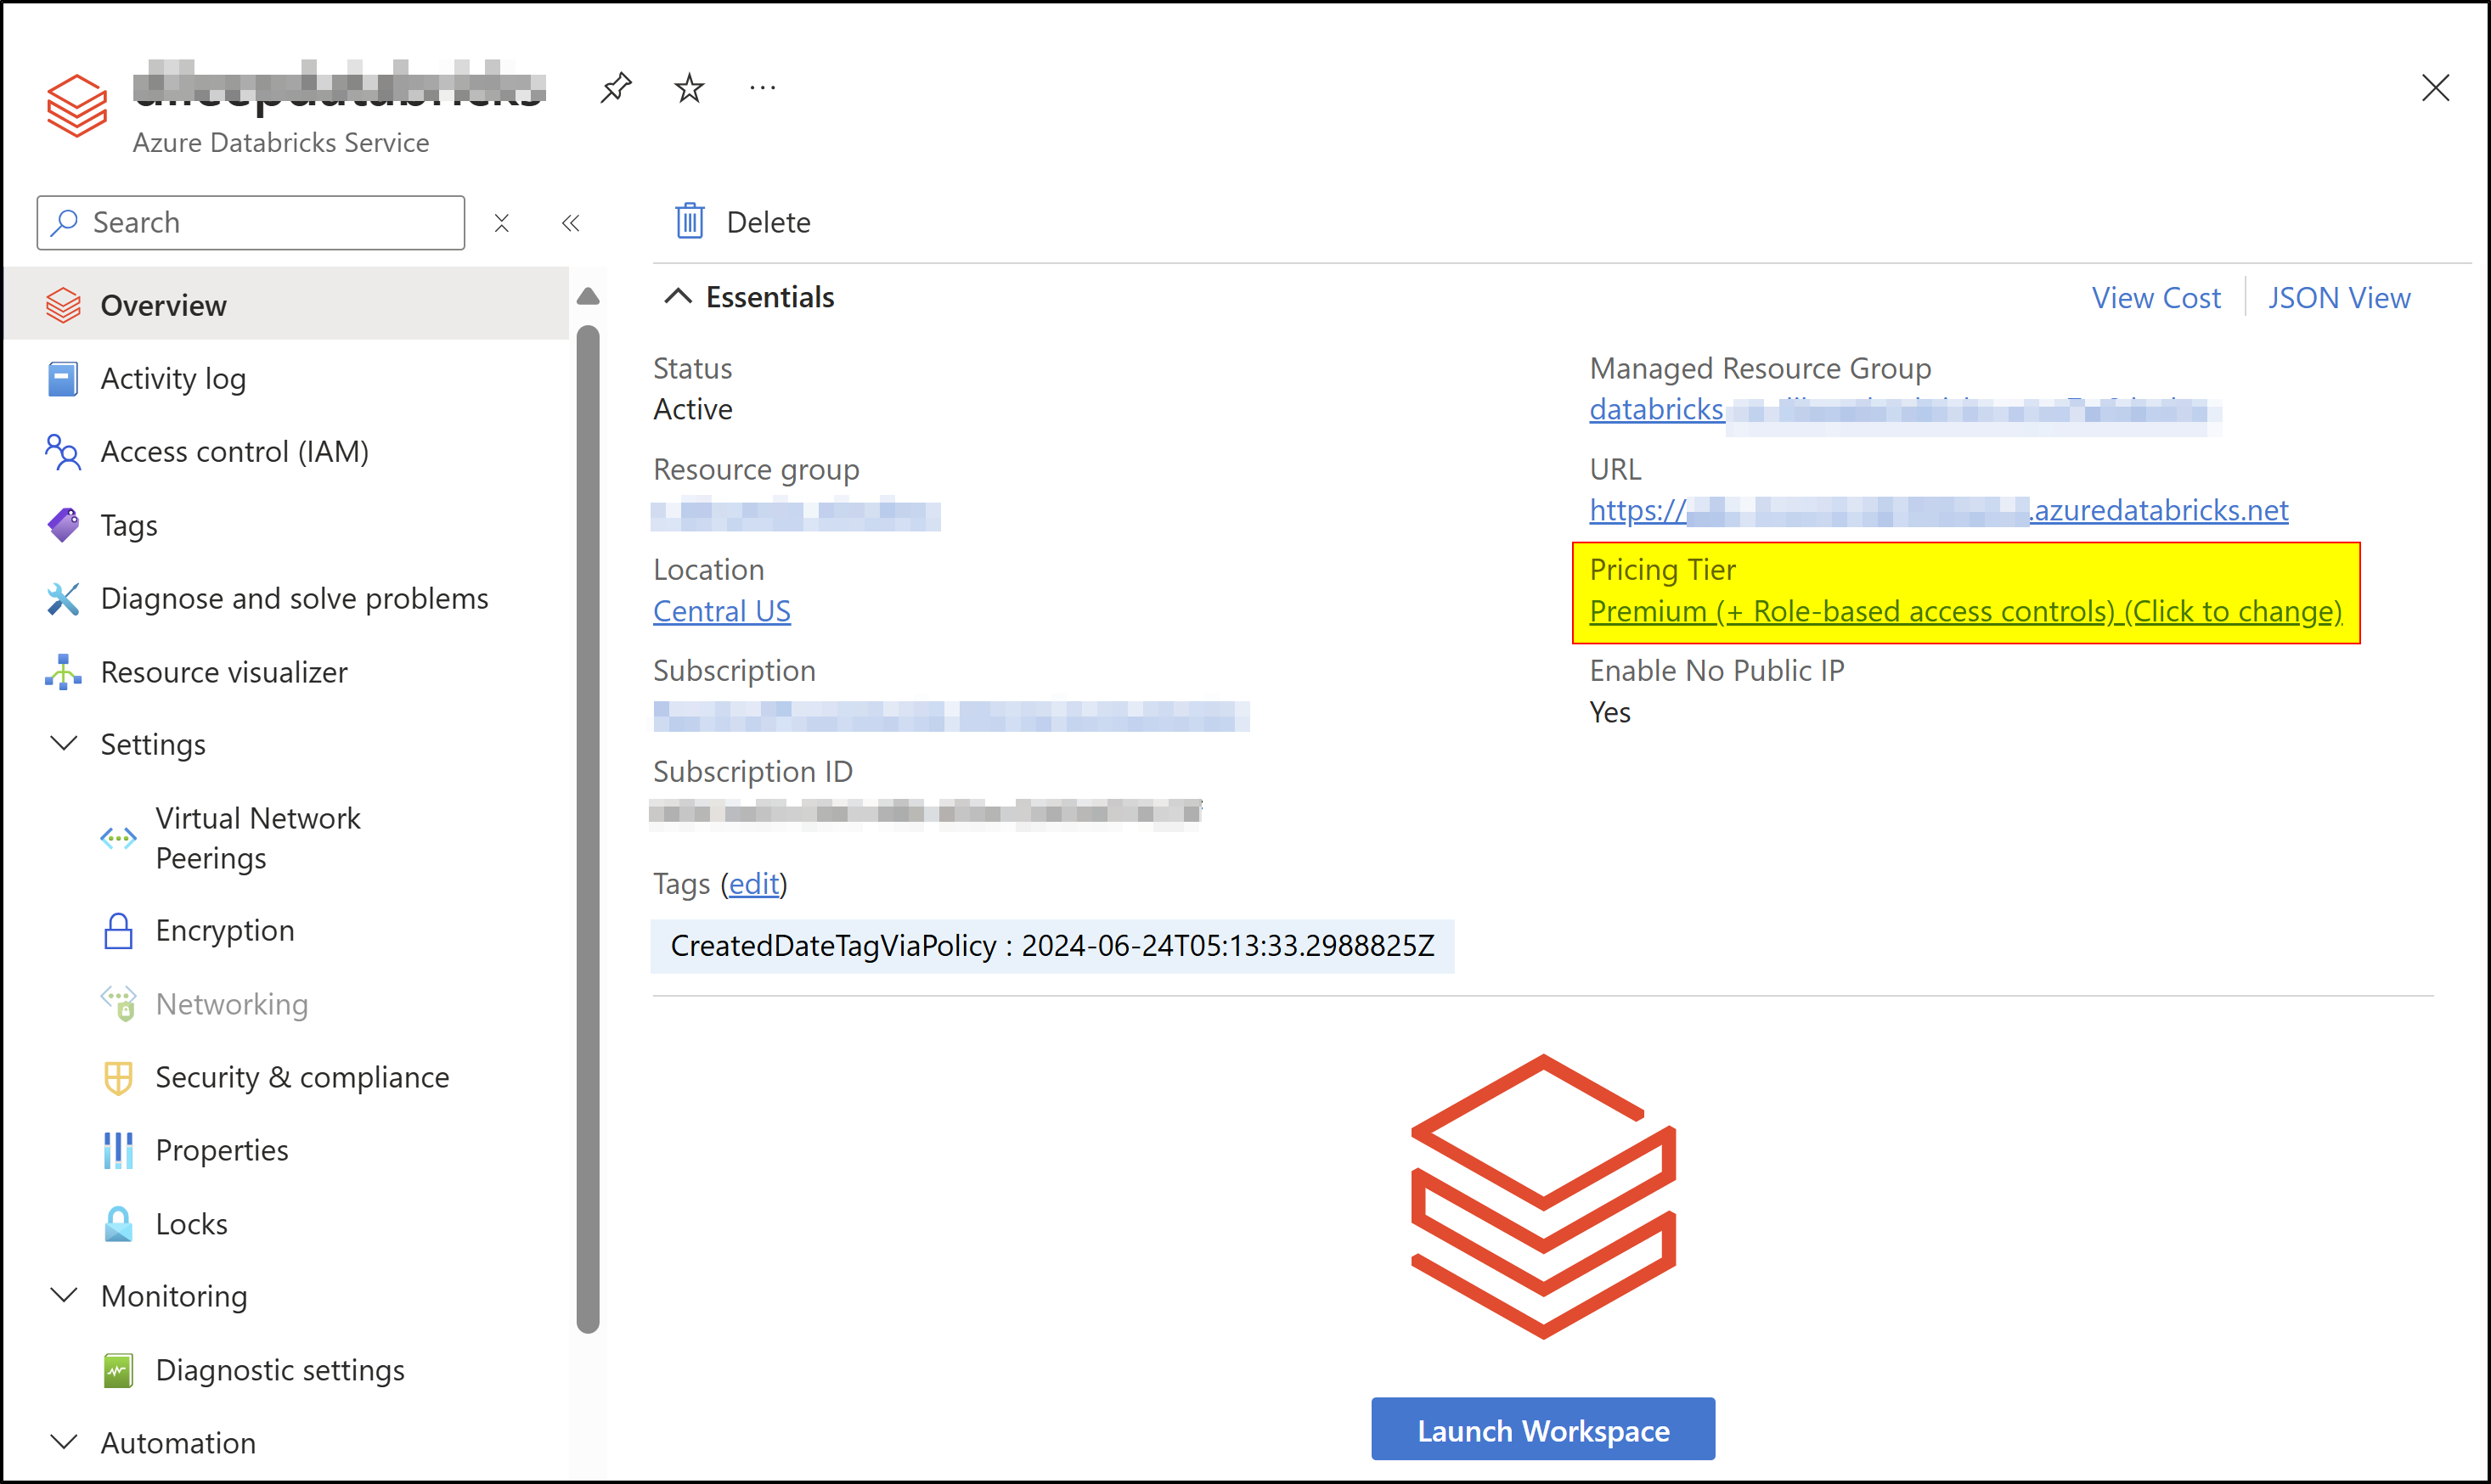This screenshot has height=1484, width=2491.
Task: Click the blurred Resource group link
Action: point(795,516)
